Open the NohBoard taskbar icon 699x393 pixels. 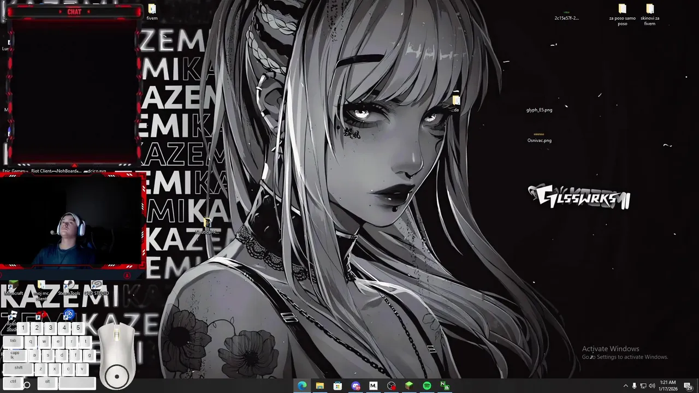pyautogui.click(x=445, y=386)
